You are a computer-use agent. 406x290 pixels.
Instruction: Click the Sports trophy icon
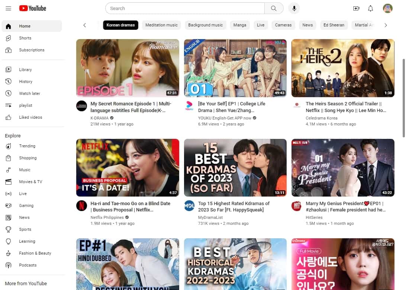click(8, 230)
